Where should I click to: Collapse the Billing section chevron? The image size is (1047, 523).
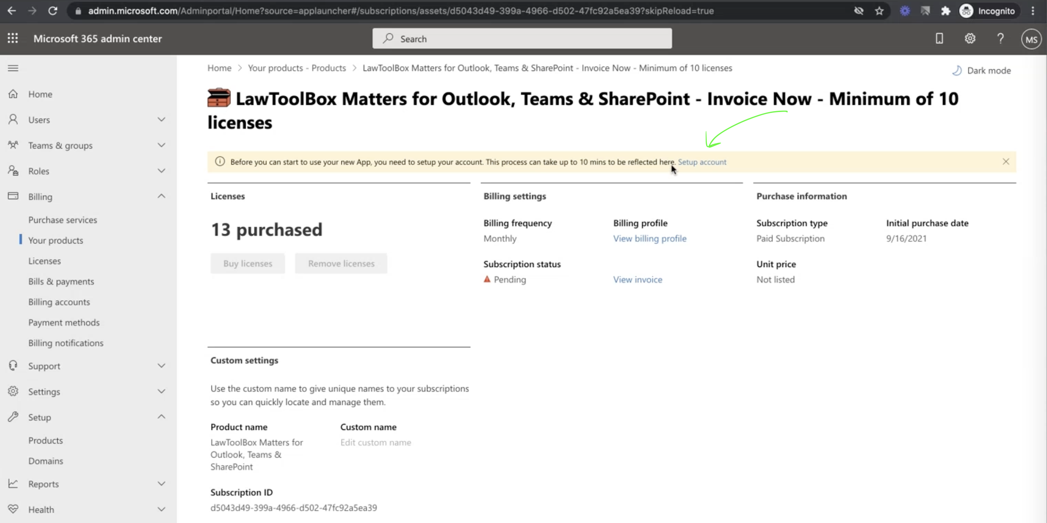pos(161,196)
